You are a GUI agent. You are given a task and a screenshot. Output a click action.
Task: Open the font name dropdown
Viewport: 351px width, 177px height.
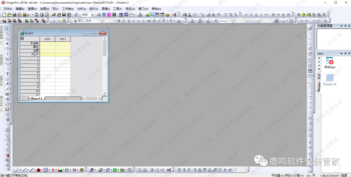pos(99,21)
